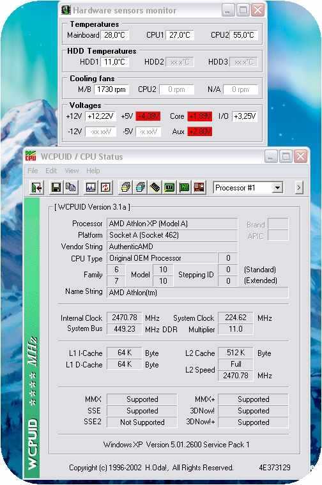Screen dimensions: 322x485
Task: Click the exit door icon in WCPUID toolbar
Action: click(36, 187)
